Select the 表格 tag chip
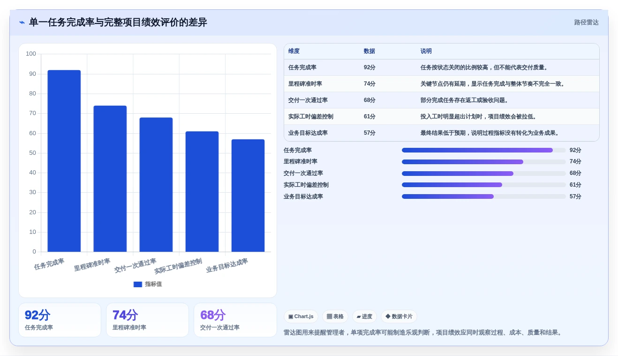Viewport: 618px width, 356px height. click(335, 317)
